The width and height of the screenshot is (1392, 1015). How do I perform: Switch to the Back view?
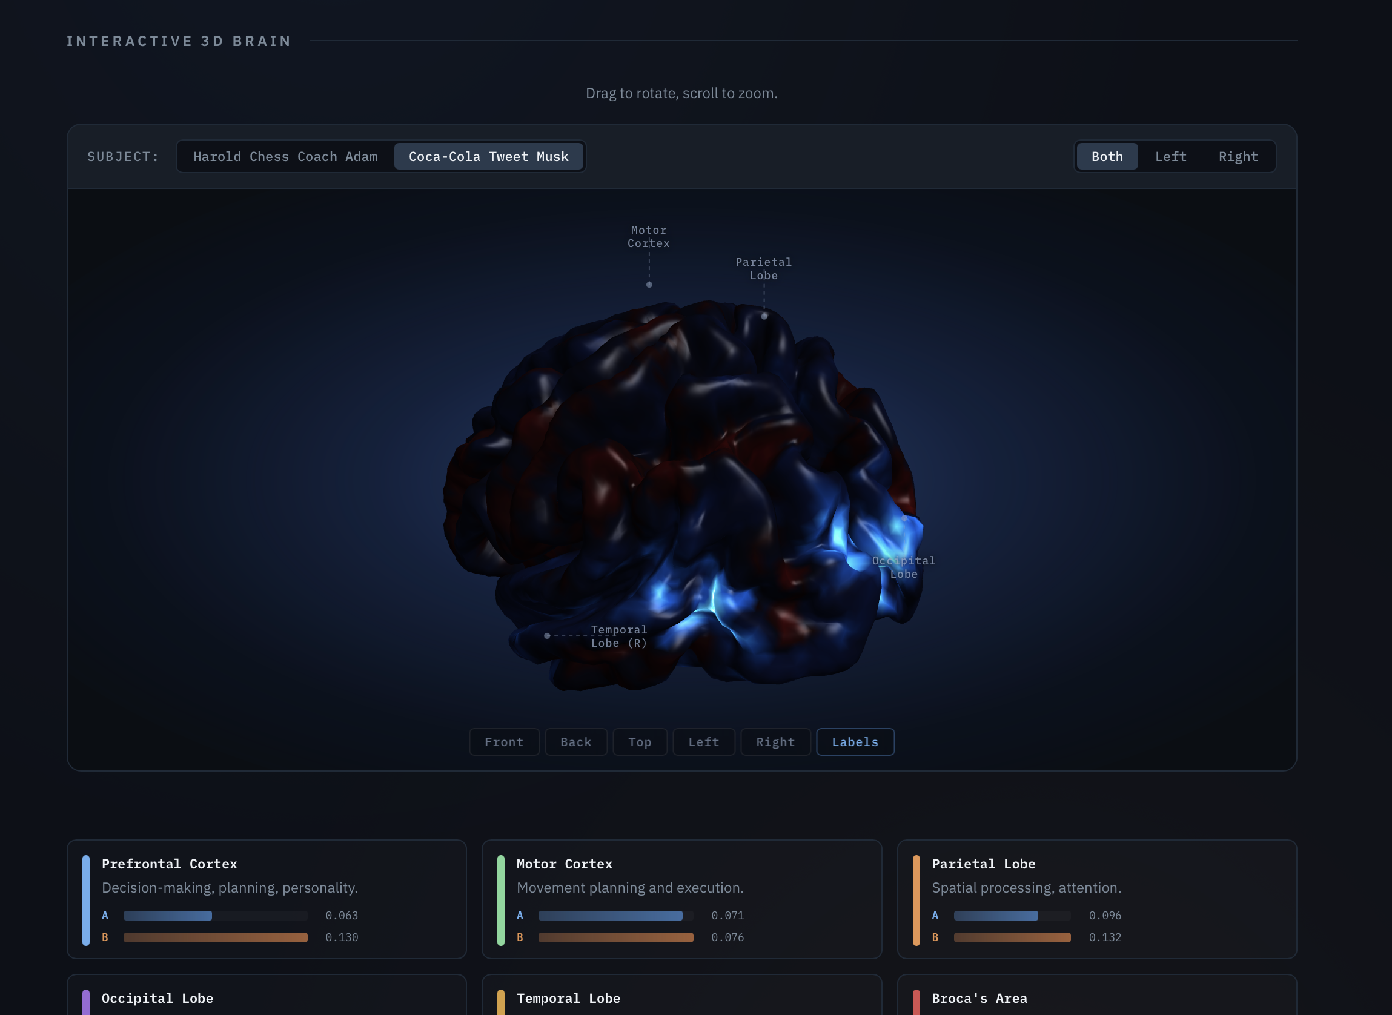tap(576, 742)
